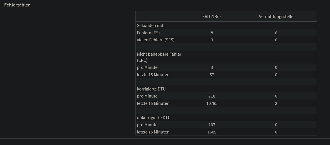Select FRITZ!Box ES value 8
The height and width of the screenshot is (145, 330).
point(212,33)
